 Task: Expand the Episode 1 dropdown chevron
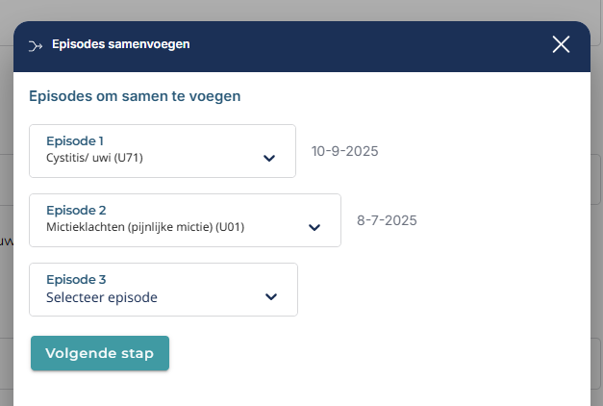(269, 158)
